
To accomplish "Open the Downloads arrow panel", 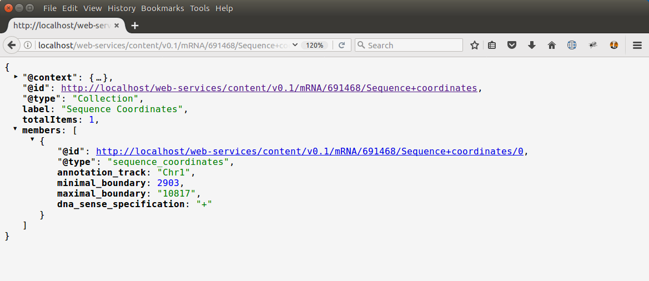I will coord(532,46).
